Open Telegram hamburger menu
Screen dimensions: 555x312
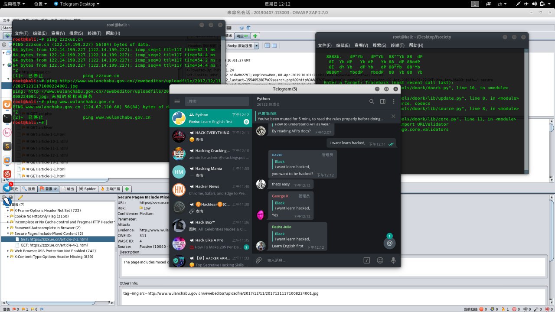click(177, 101)
